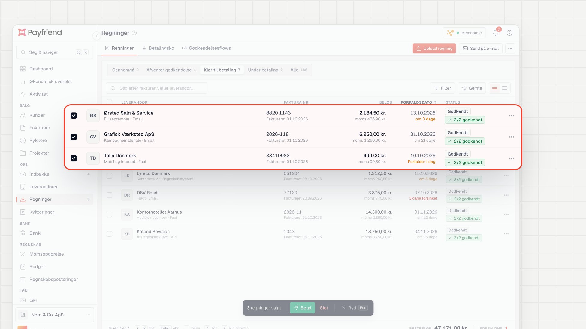Image resolution: width=586 pixels, height=329 pixels.
Task: Uncheck the Ørsted Salg & Service invoice
Action: (74, 116)
